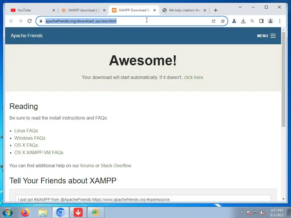Click the scrollbar up arrow
This screenshot has width=291, height=218.
point(283,30)
